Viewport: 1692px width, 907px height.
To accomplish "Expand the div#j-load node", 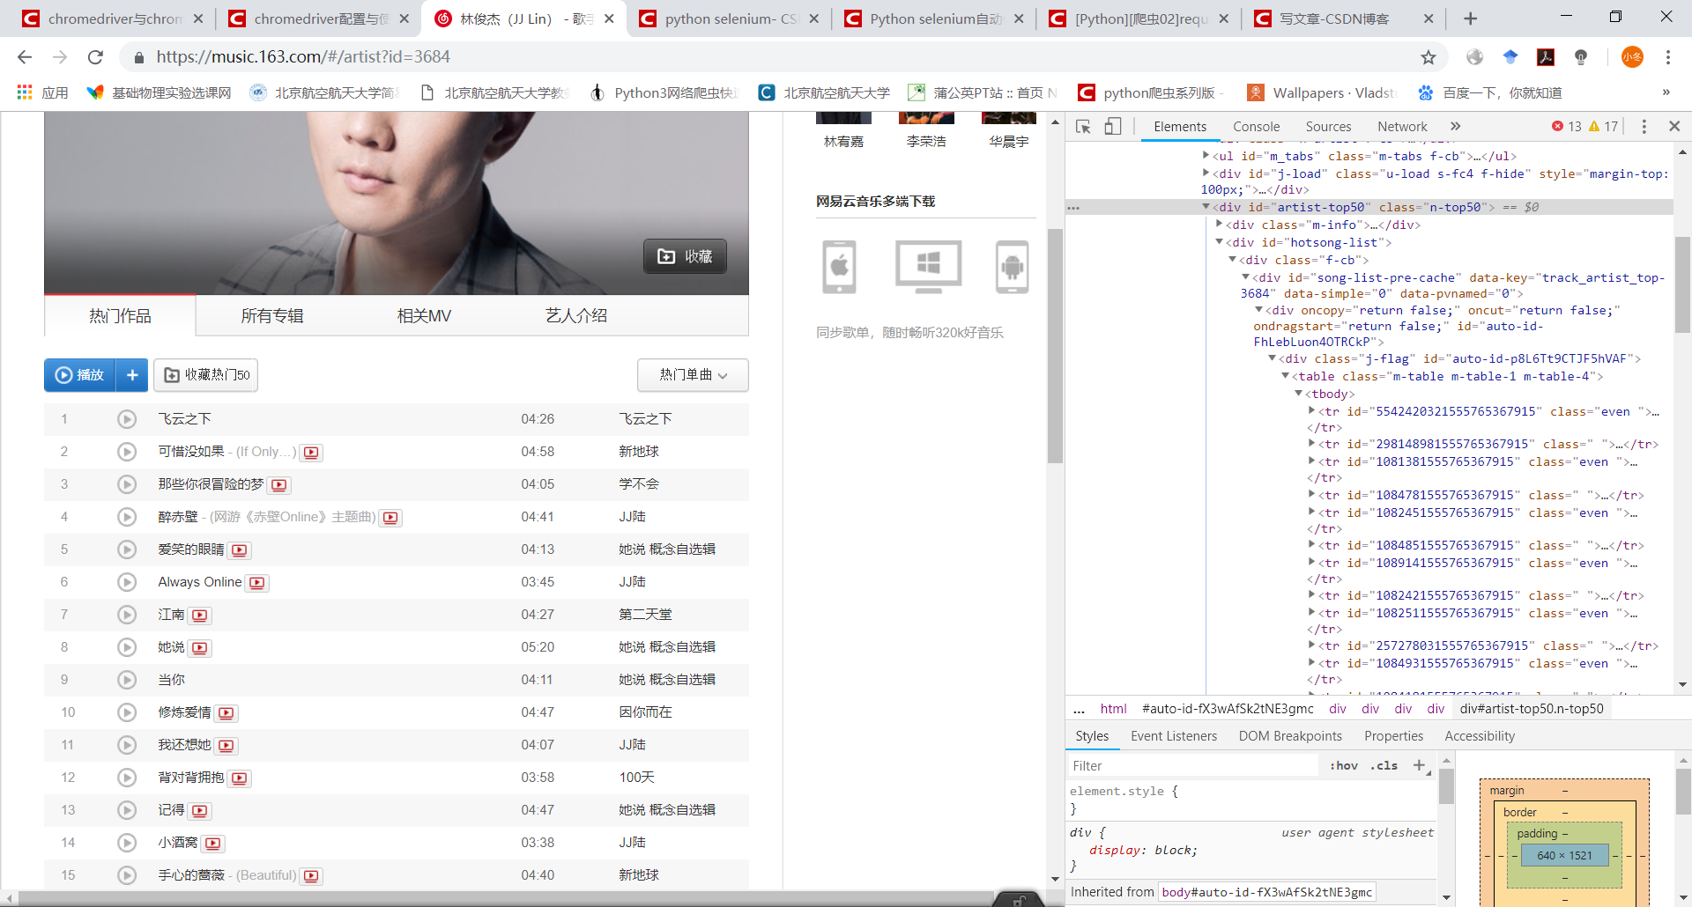I will [x=1206, y=173].
